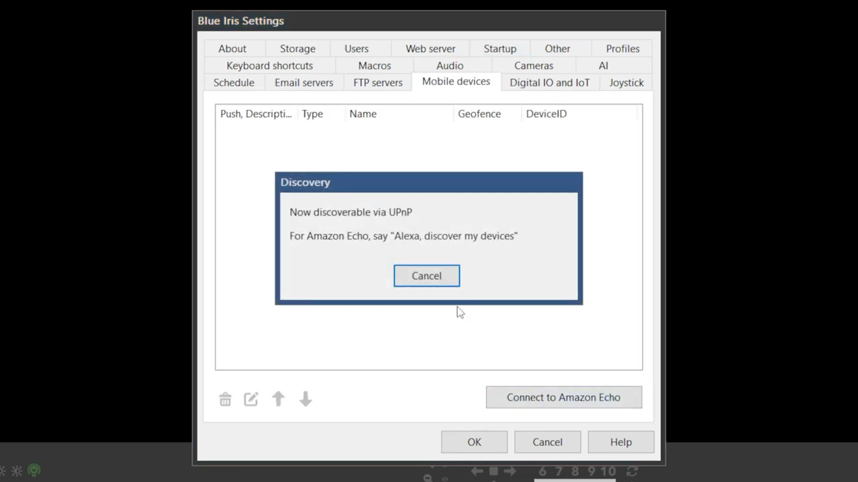Click the sun brightness icon in status bar
This screenshot has height=482, width=858.
(x=17, y=471)
